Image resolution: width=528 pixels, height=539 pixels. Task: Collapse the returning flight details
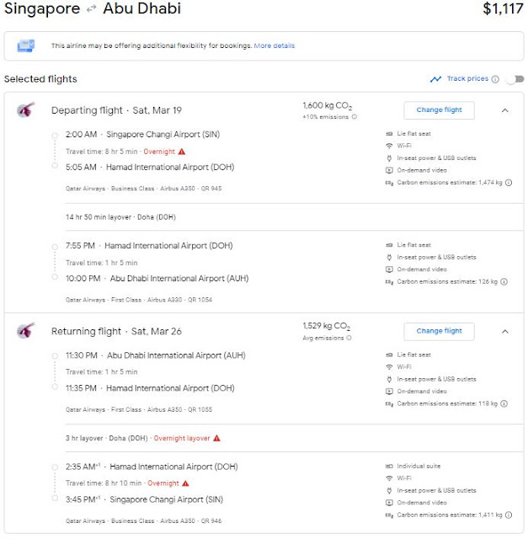click(504, 331)
